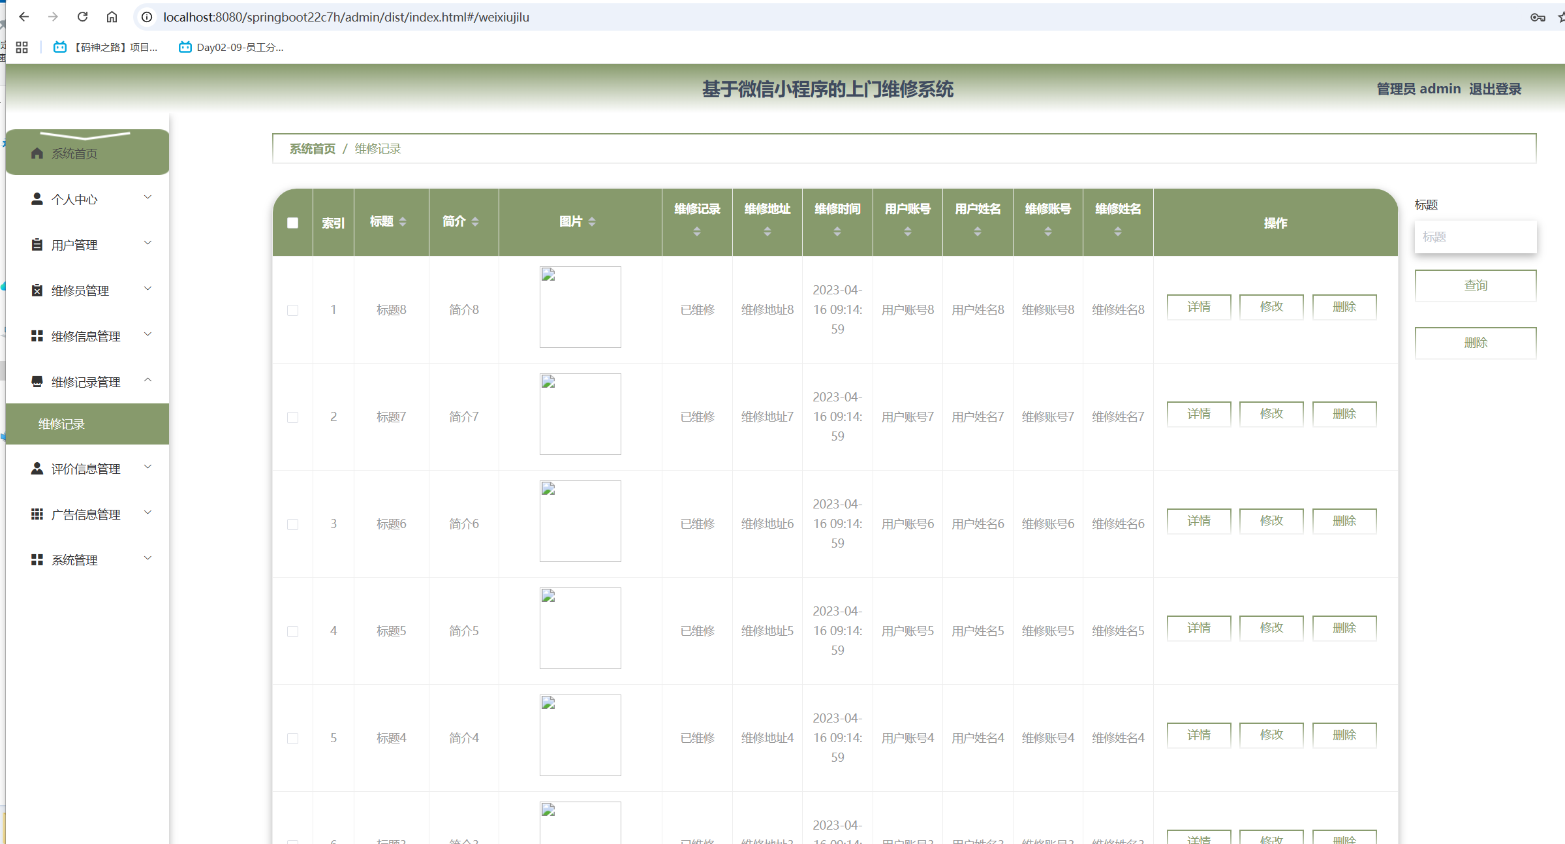Click the image thumbnail in 标题5 row
Viewport: 1565px width, 844px height.
click(580, 628)
